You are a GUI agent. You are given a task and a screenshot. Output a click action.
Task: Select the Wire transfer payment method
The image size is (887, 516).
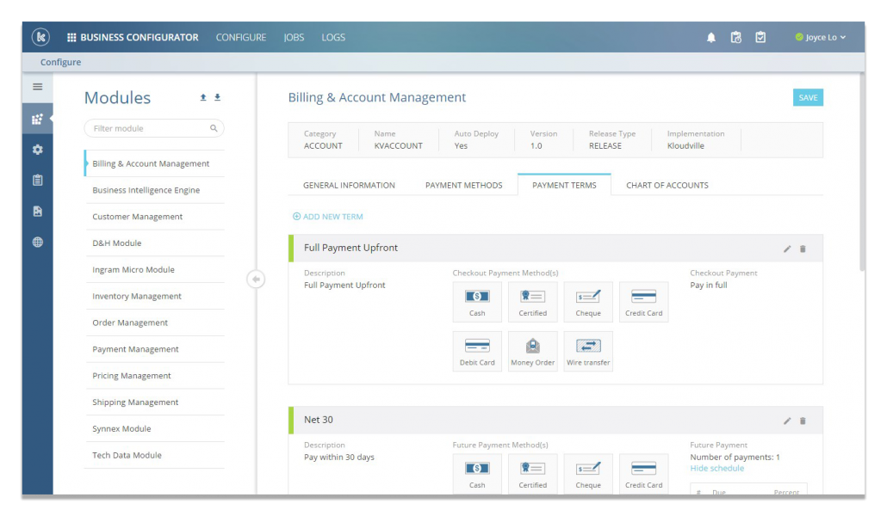588,352
